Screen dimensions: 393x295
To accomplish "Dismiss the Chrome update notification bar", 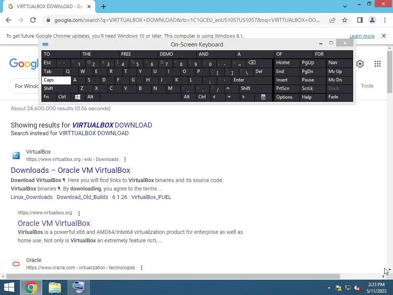I will (384, 36).
